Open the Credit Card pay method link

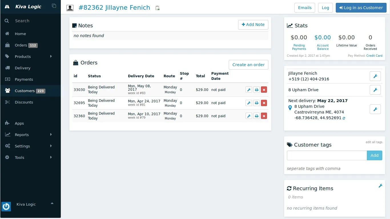tap(374, 56)
